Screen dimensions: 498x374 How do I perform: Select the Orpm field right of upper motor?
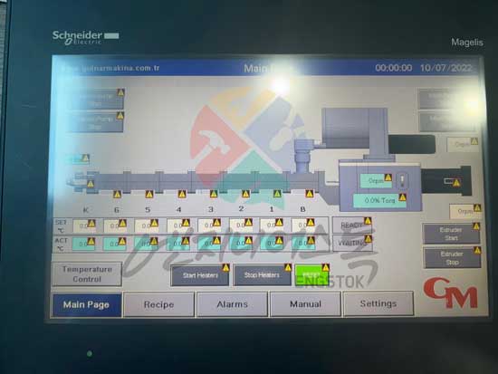[x=462, y=145]
